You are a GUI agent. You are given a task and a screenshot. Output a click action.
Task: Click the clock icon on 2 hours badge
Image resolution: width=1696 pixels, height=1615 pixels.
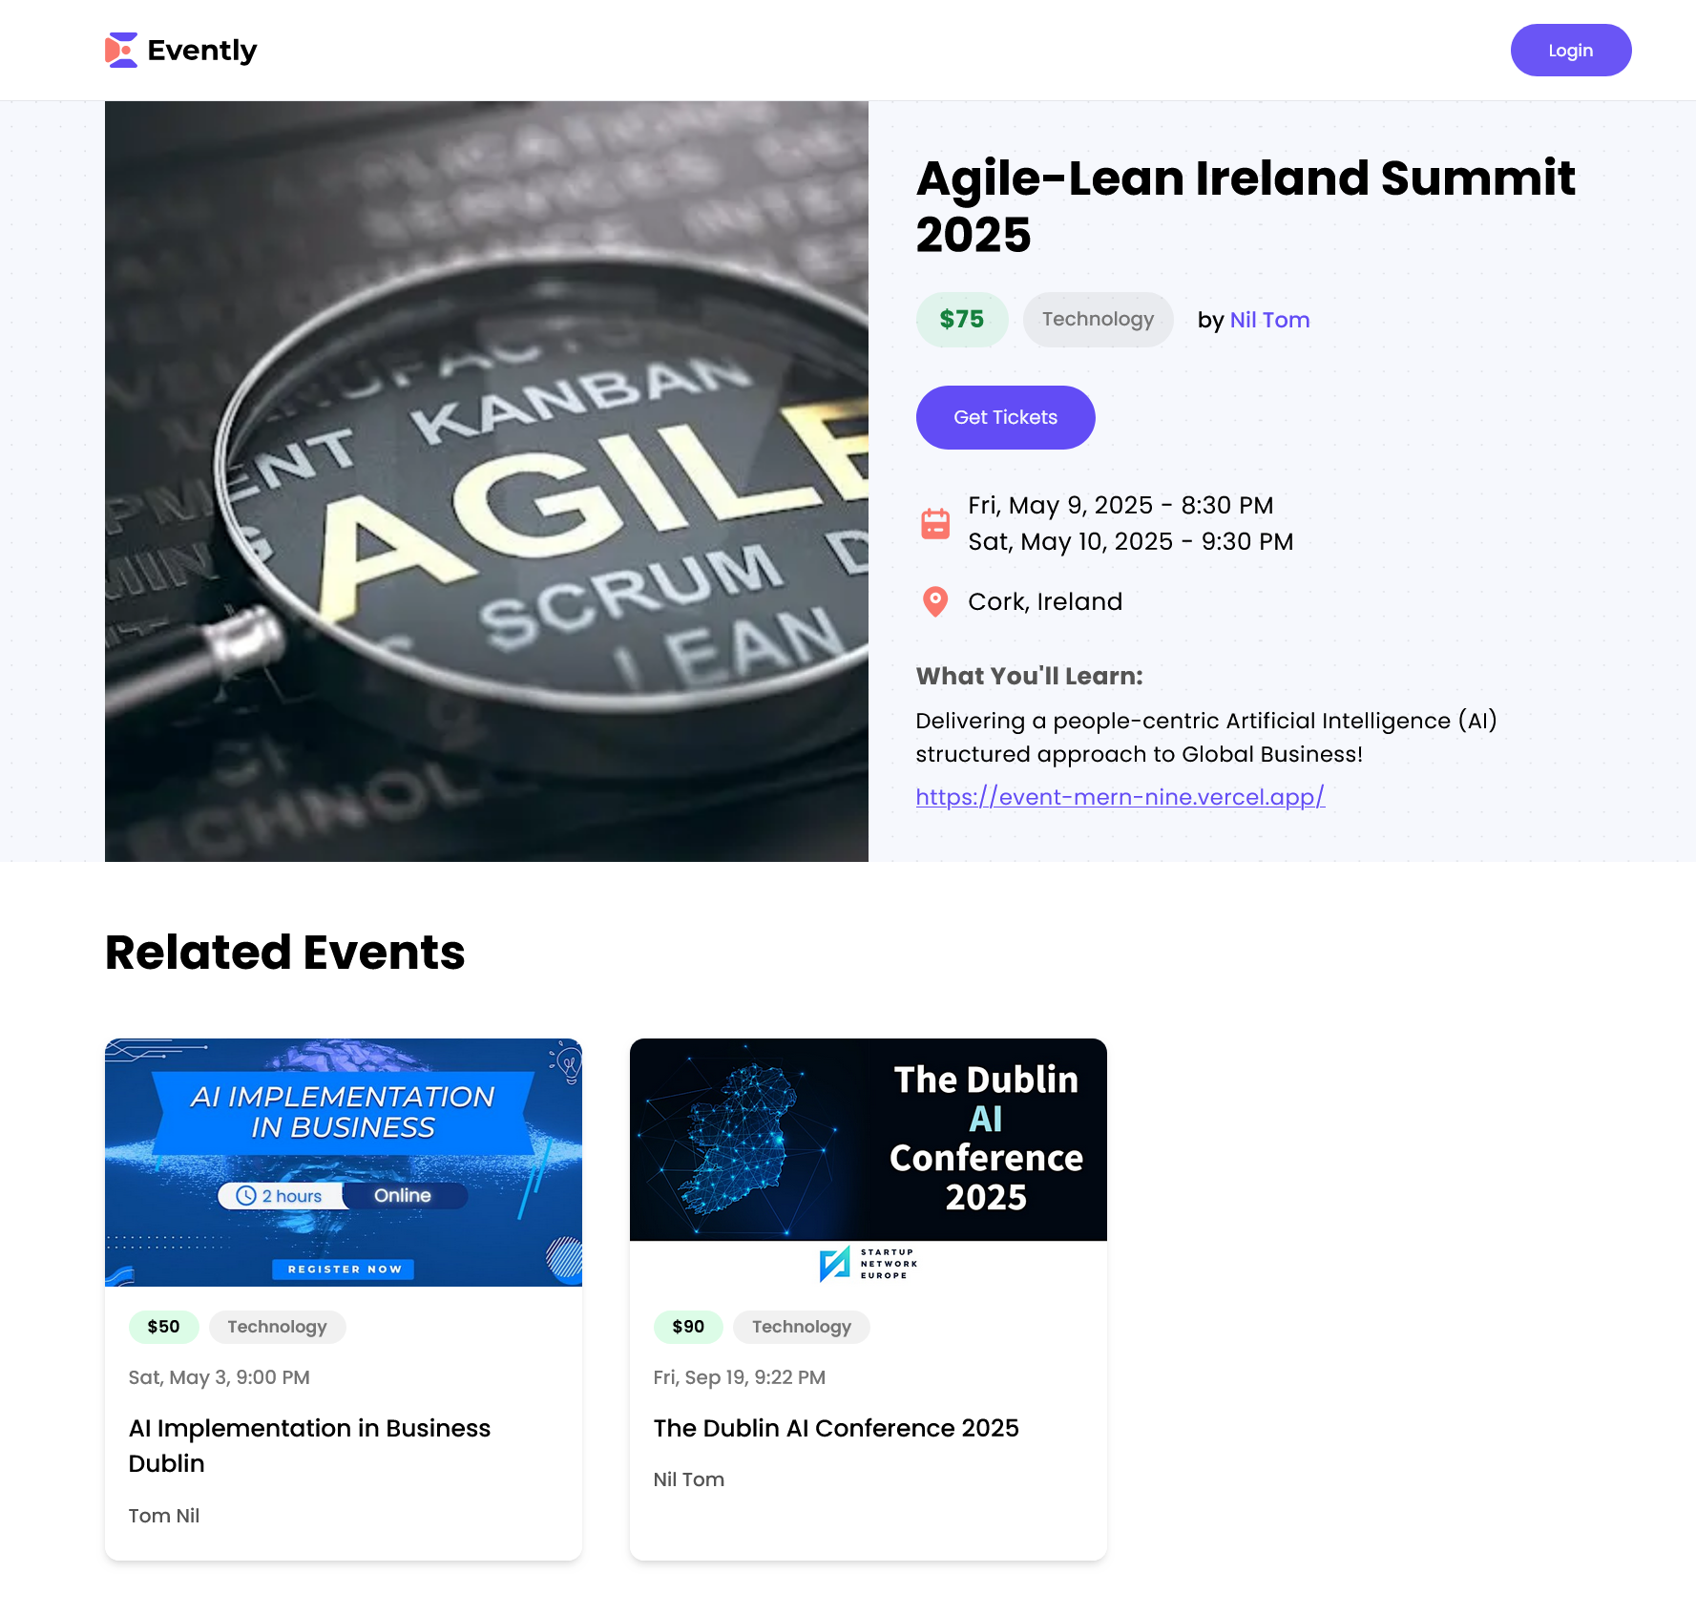coord(246,1195)
